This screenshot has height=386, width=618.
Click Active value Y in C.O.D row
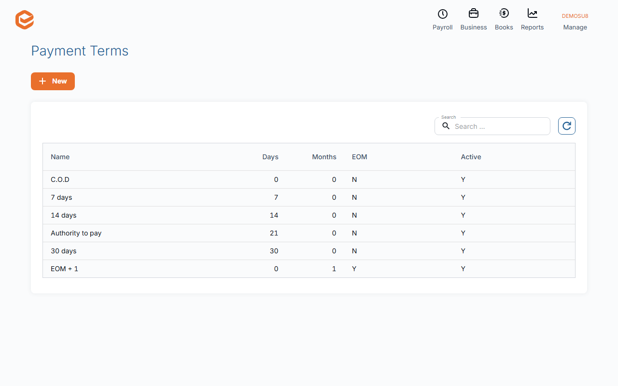coord(463,179)
